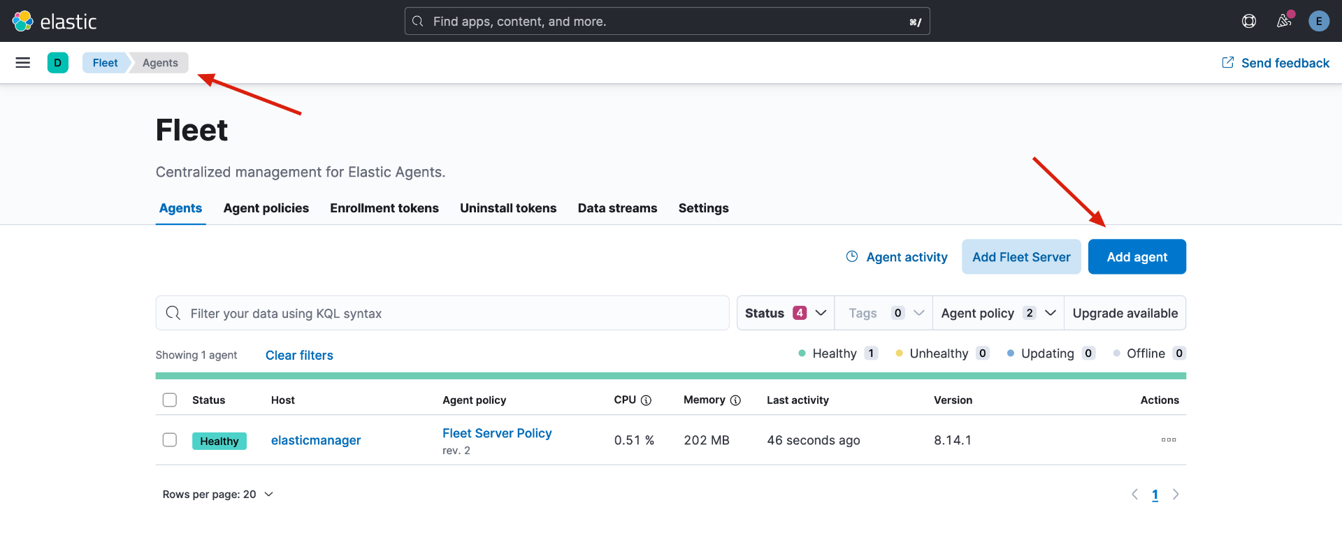Click the Clear filters link
1342x533 pixels.
click(x=299, y=356)
